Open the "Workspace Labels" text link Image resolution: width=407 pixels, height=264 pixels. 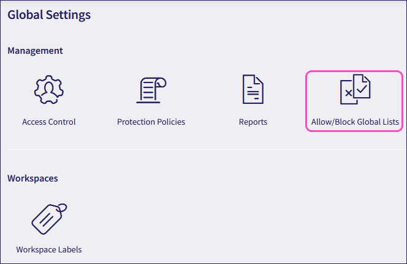click(x=49, y=249)
